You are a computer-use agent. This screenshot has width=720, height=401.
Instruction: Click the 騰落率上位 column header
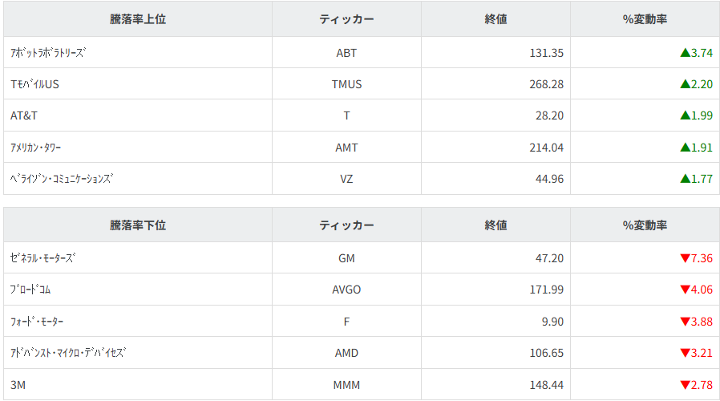(138, 19)
